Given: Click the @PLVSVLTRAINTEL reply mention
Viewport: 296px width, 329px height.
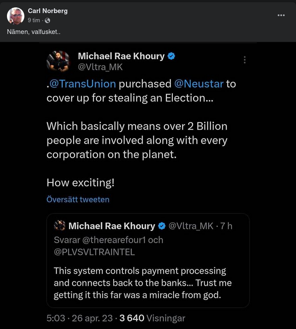Looking at the screenshot, I should 94,252.
